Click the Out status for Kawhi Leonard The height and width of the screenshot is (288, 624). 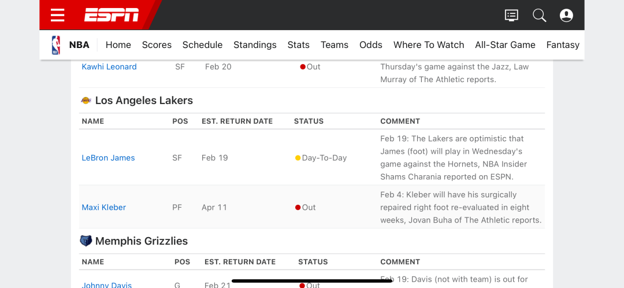coord(310,67)
